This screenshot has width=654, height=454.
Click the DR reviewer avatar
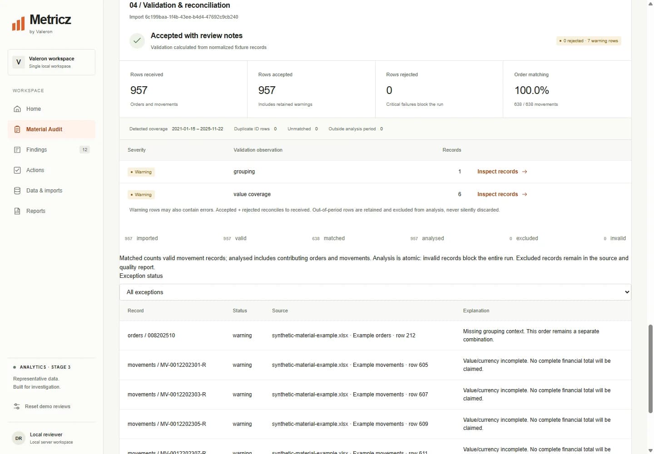click(x=18, y=438)
